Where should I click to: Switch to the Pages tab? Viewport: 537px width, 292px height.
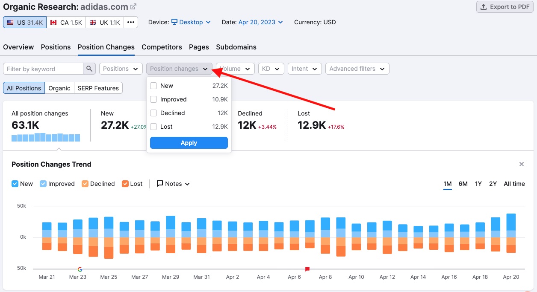pyautogui.click(x=199, y=47)
